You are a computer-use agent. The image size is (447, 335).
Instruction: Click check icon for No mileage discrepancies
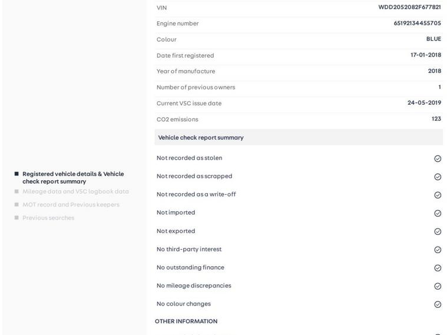[438, 286]
